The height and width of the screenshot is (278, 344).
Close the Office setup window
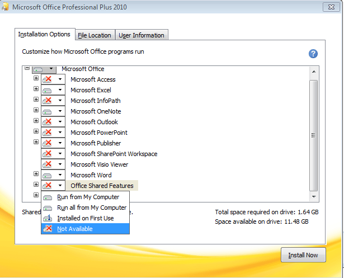tap(331, 7)
